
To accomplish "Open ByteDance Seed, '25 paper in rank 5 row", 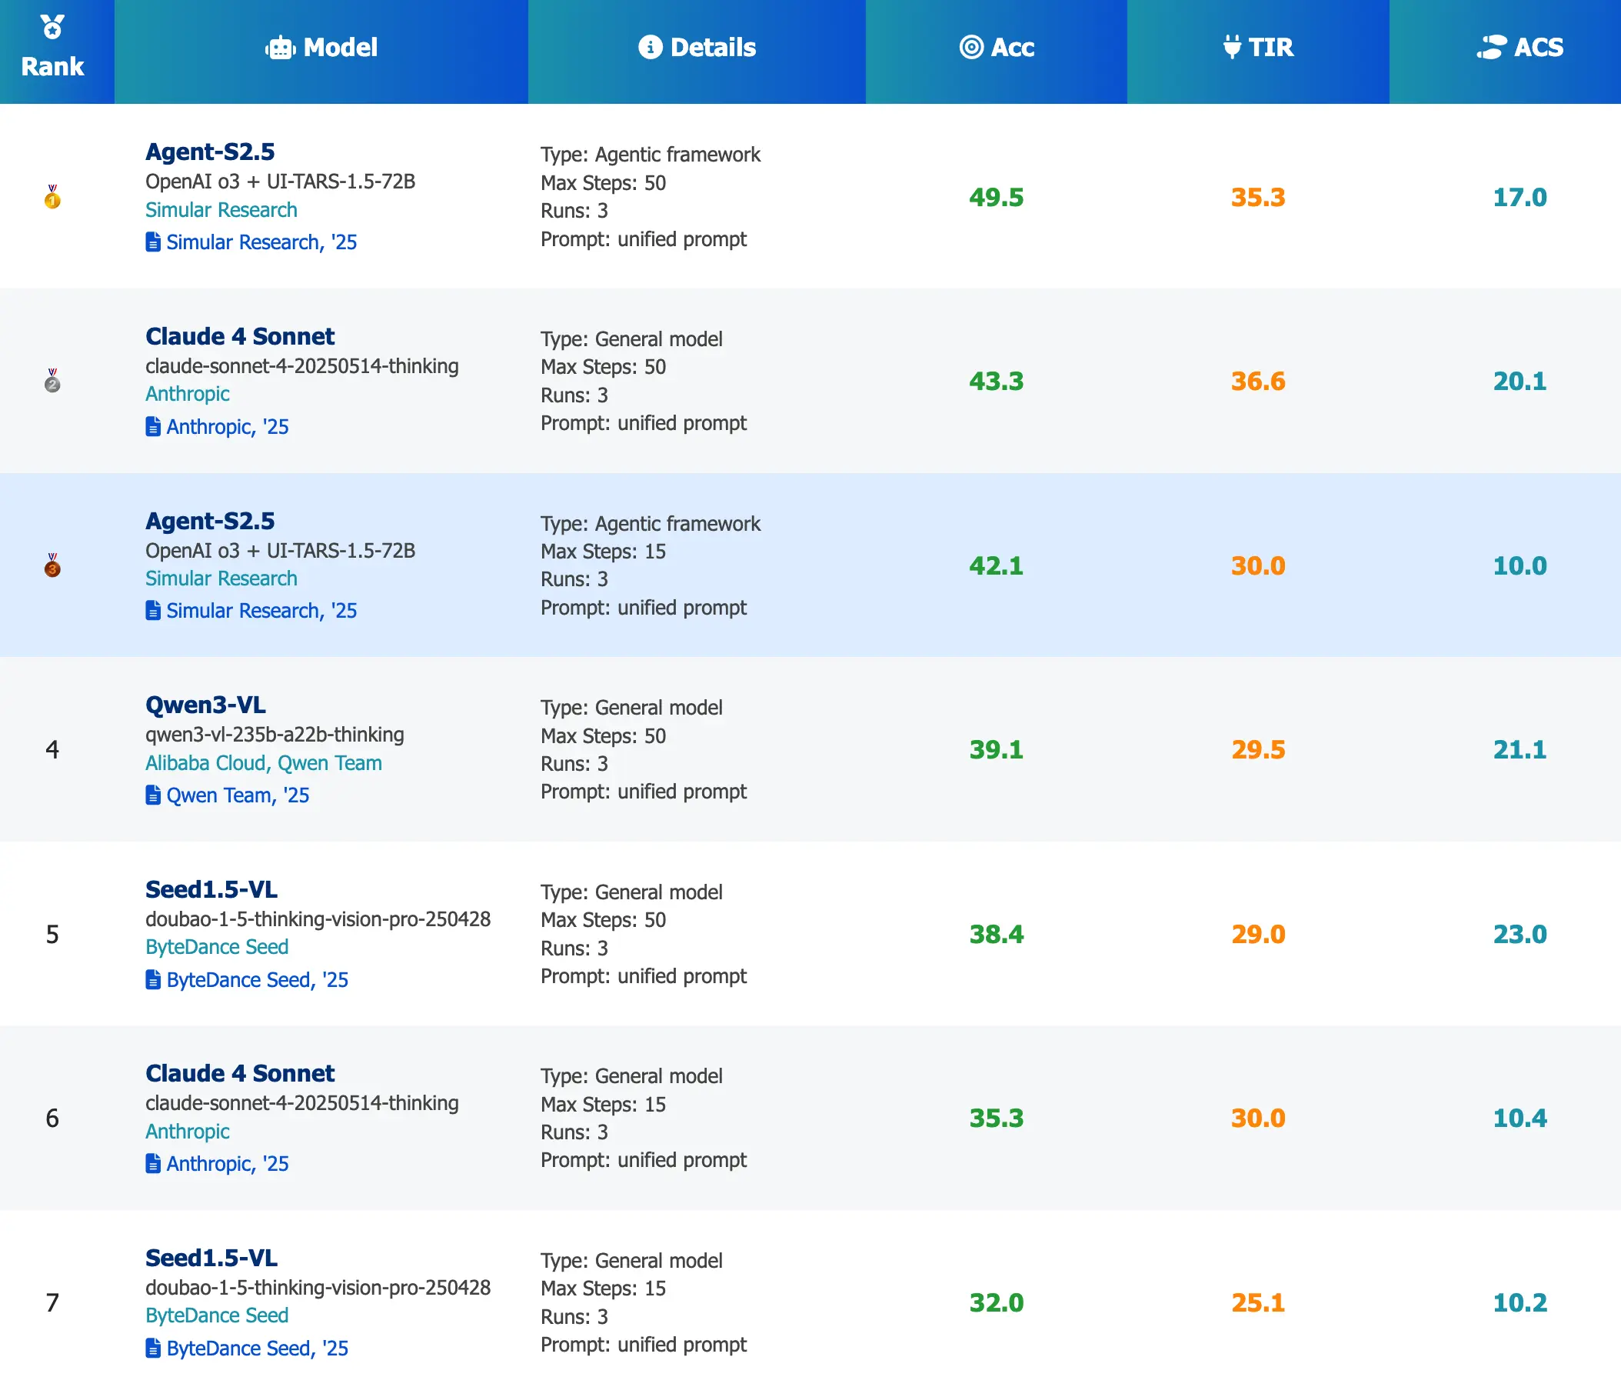I will pyautogui.click(x=257, y=979).
